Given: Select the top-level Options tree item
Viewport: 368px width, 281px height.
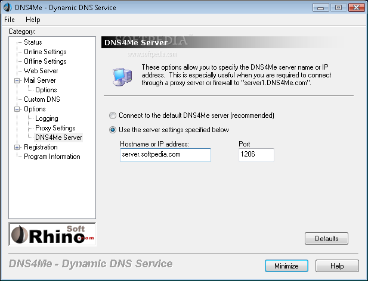Looking at the screenshot, I should point(35,109).
